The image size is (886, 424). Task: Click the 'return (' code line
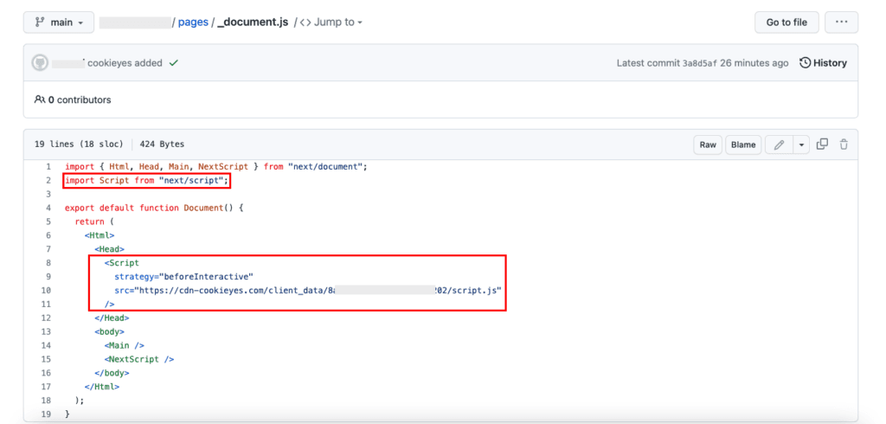[x=94, y=222]
